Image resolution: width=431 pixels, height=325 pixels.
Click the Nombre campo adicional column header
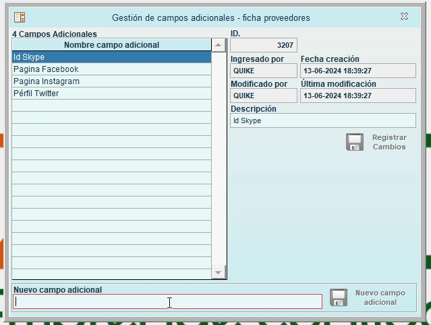click(x=111, y=45)
